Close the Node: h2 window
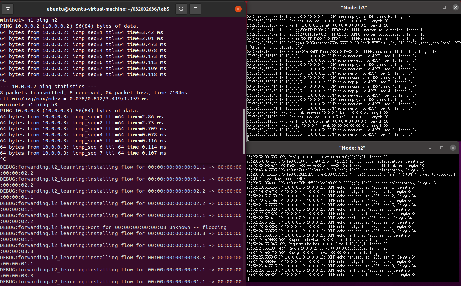The width and height of the screenshot is (461, 286). tap(452, 148)
